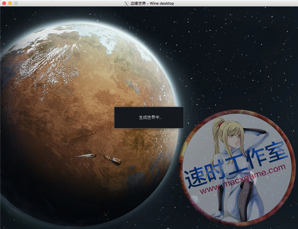This screenshot has height=229, width=298.
Task: Click the 生成世界中.. loading message box
Action: 149,117
